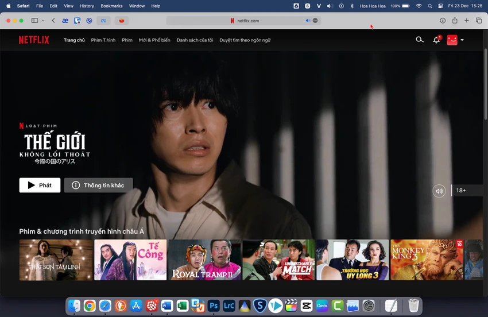This screenshot has width=488, height=317.
Task: Click the Safari share button
Action: [x=455, y=20]
